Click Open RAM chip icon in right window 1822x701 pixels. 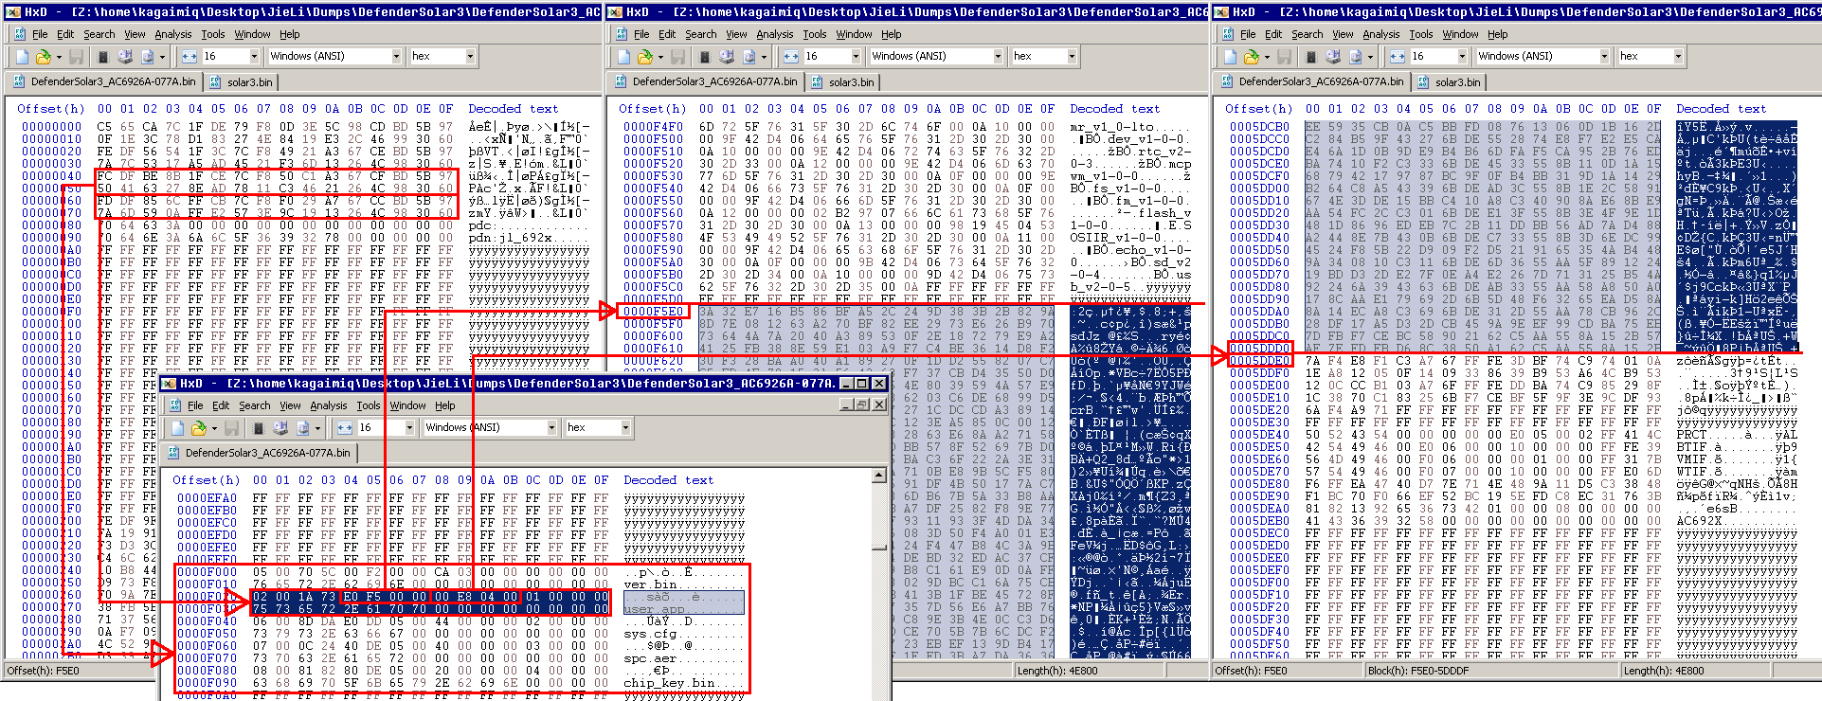[x=1311, y=57]
